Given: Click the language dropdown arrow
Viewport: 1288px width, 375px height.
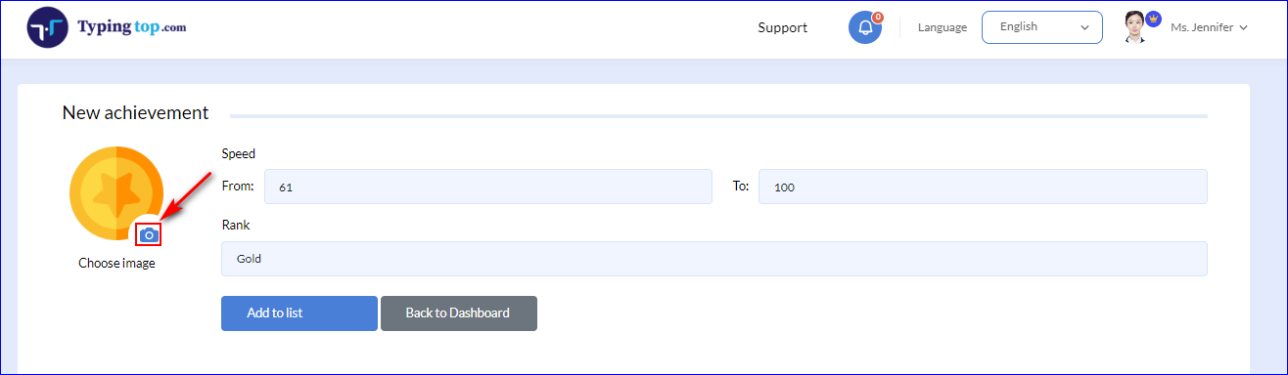Looking at the screenshot, I should point(1084,27).
